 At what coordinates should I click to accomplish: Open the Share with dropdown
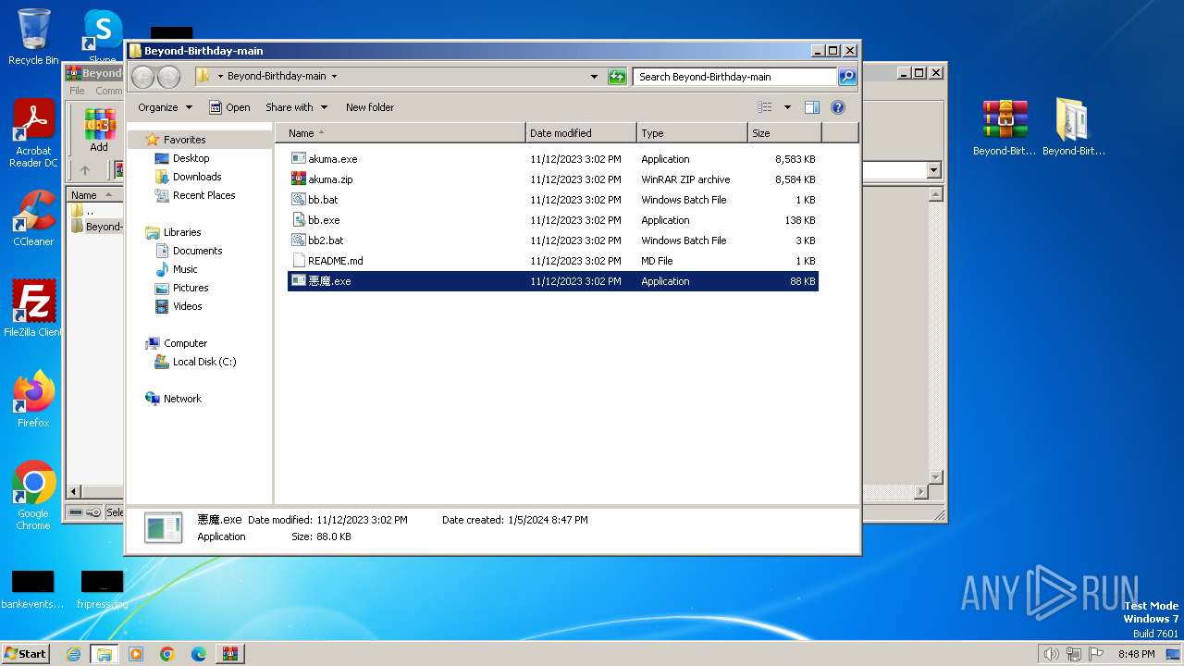pos(296,107)
